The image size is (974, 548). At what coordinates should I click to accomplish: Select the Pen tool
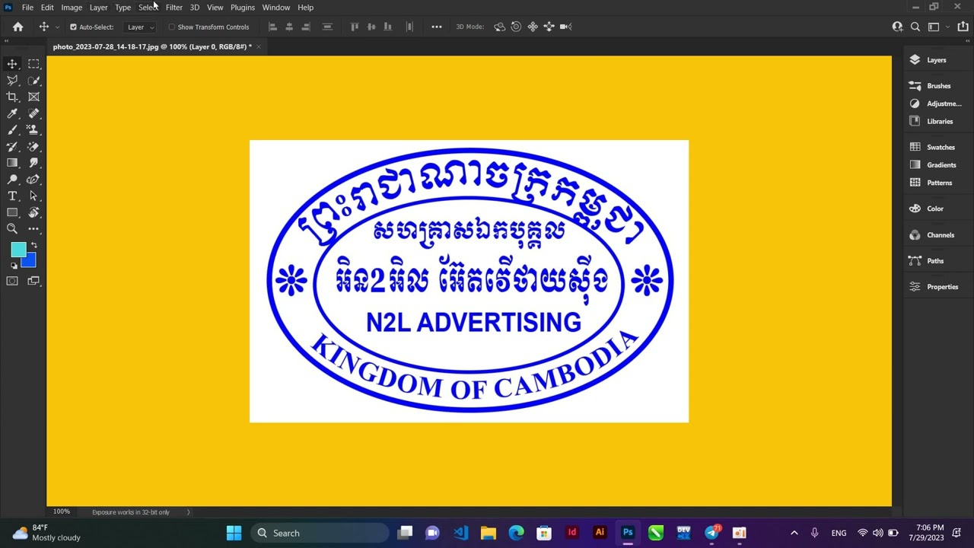click(33, 180)
